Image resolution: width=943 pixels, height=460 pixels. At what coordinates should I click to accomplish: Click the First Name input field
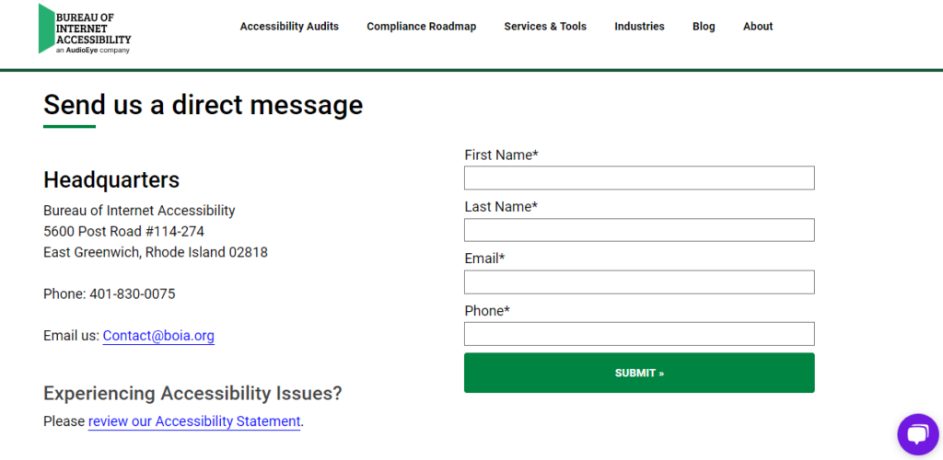pyautogui.click(x=639, y=178)
